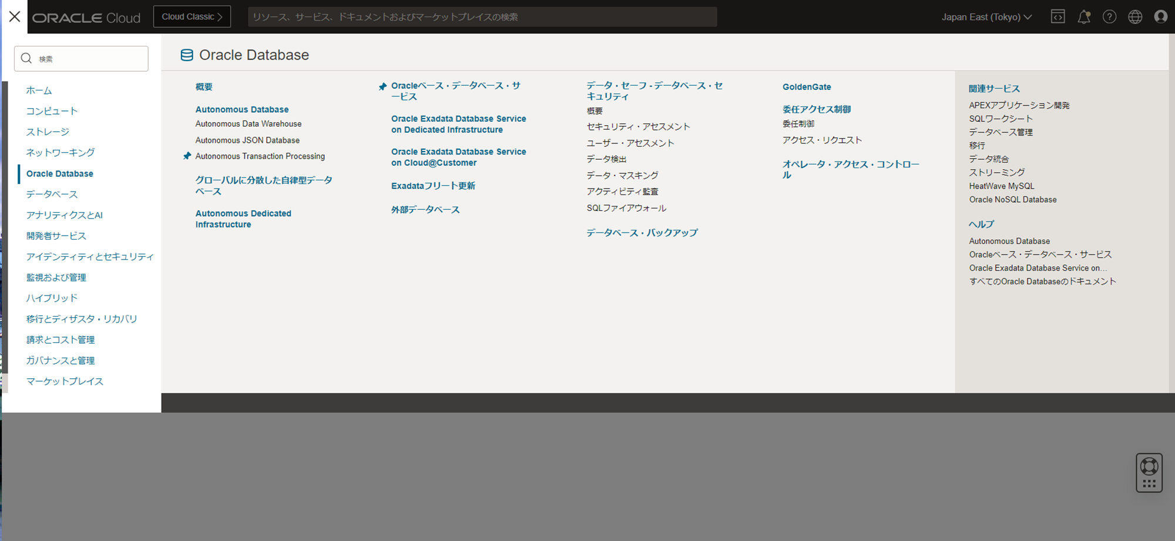Select ネットワーキング in the navigation menu
Viewport: 1175px width, 541px height.
coord(61,153)
